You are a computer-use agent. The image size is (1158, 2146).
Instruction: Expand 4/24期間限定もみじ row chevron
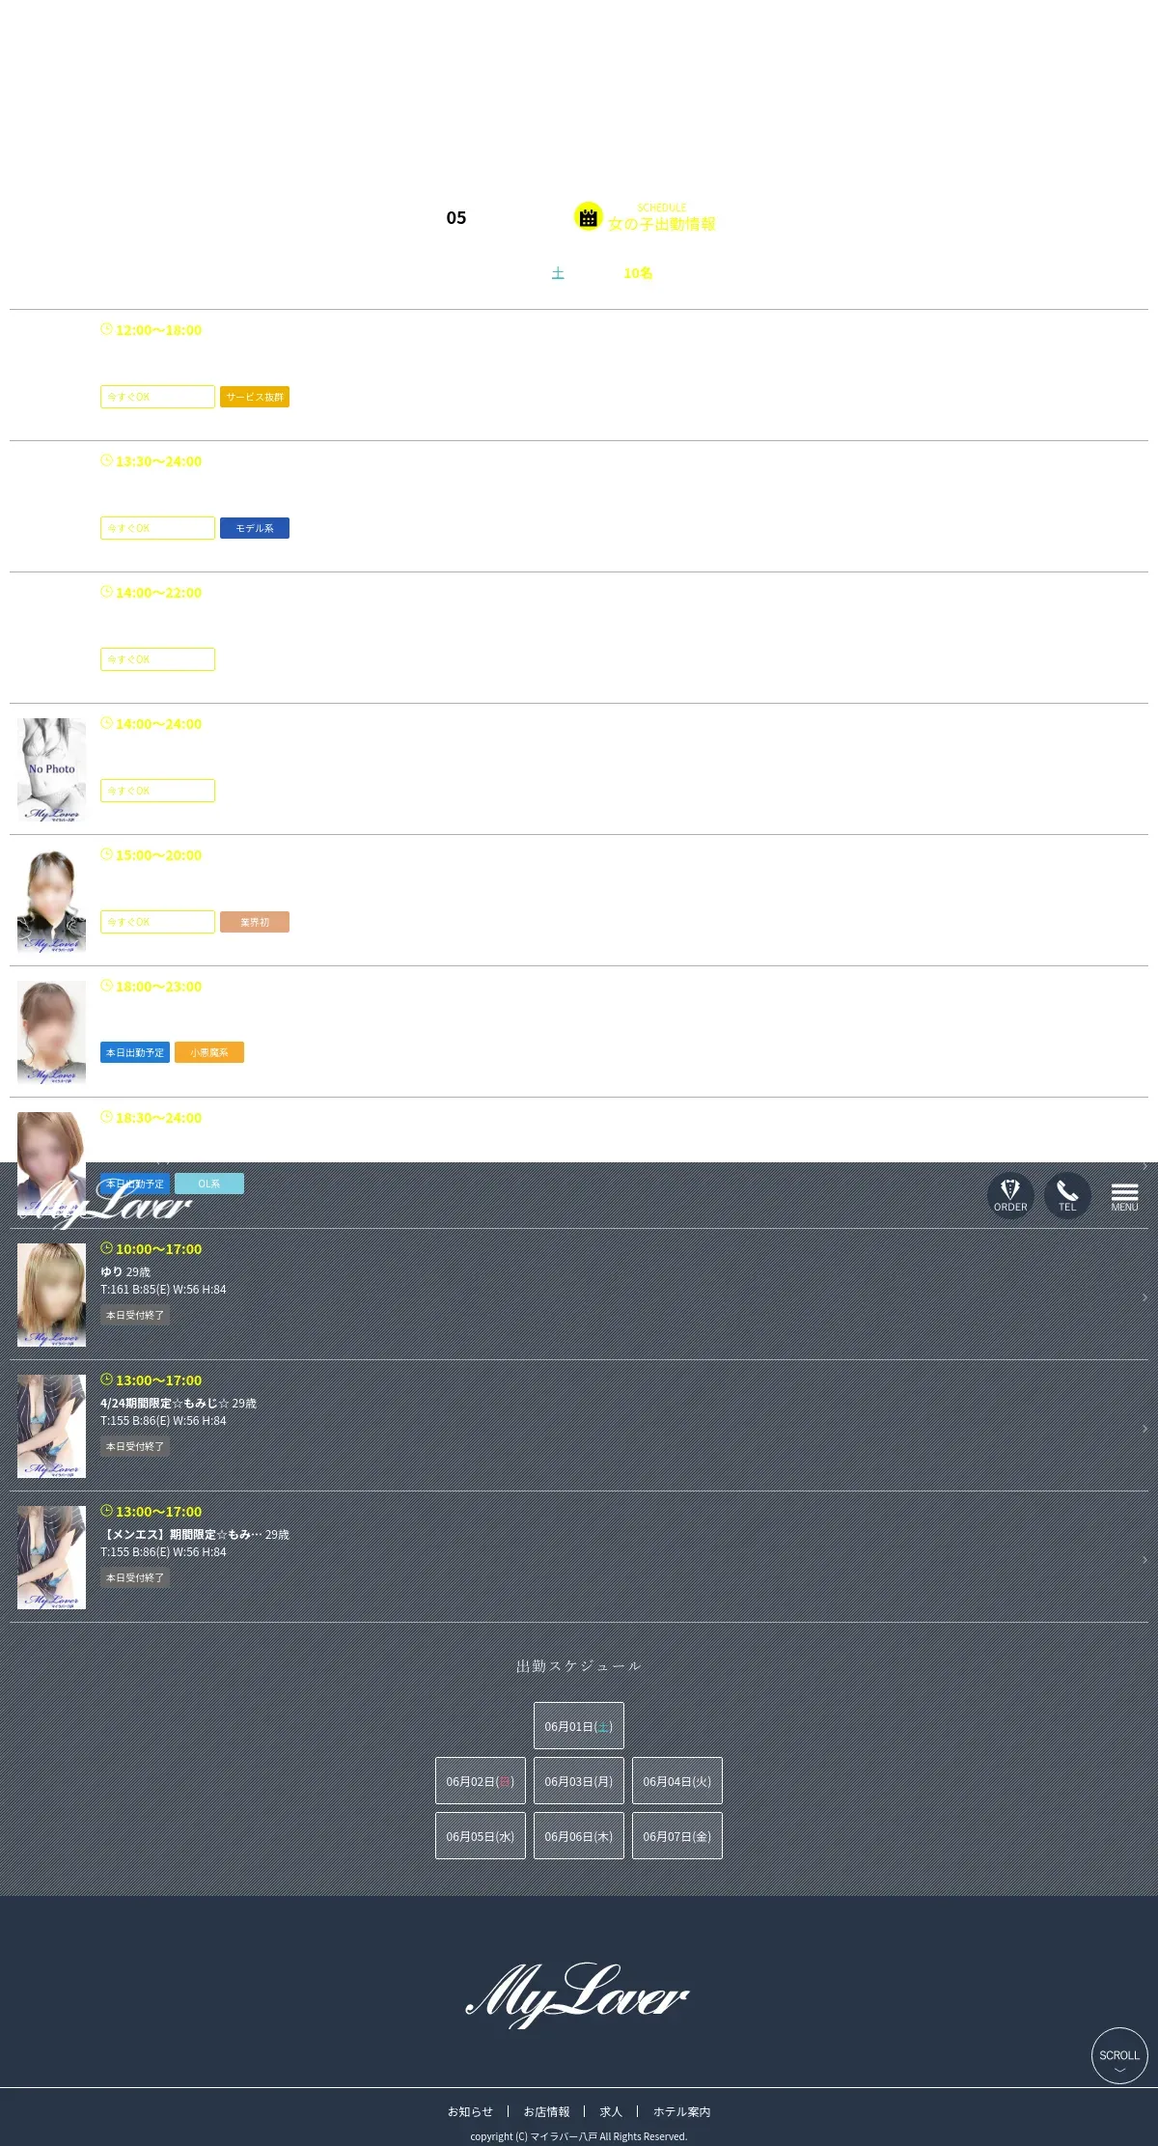(x=1144, y=1429)
